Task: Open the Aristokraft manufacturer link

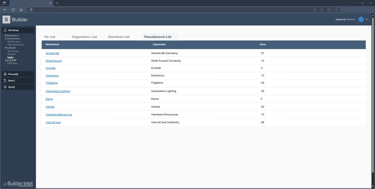Action: point(52,53)
